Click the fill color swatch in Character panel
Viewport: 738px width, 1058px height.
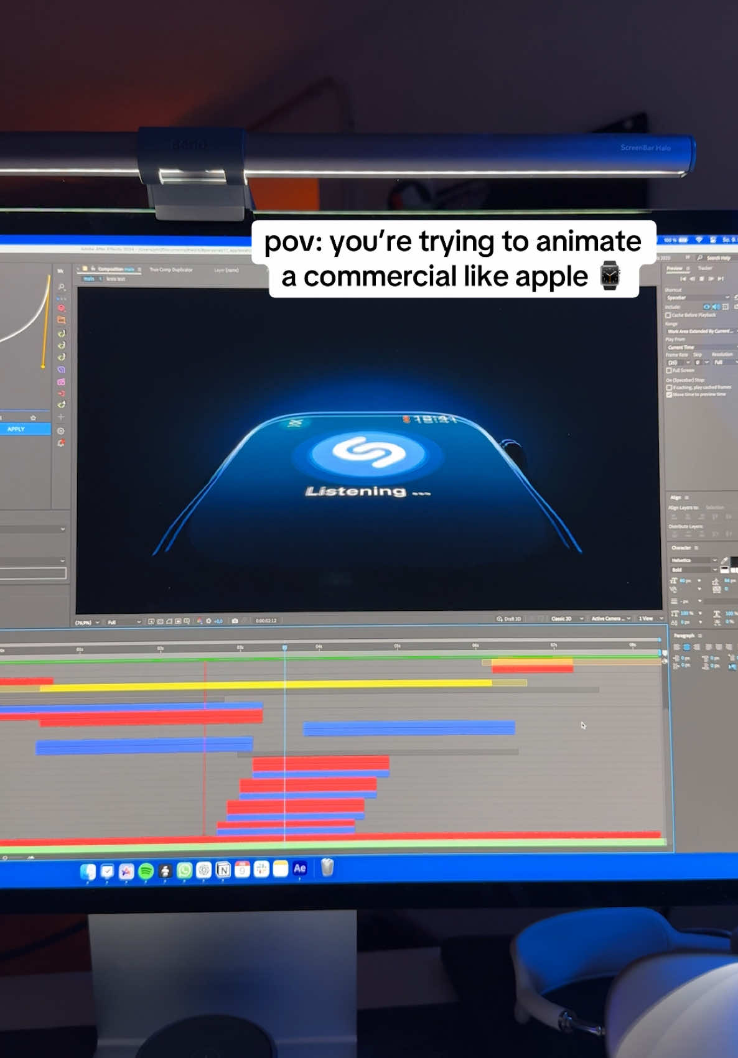point(734,562)
